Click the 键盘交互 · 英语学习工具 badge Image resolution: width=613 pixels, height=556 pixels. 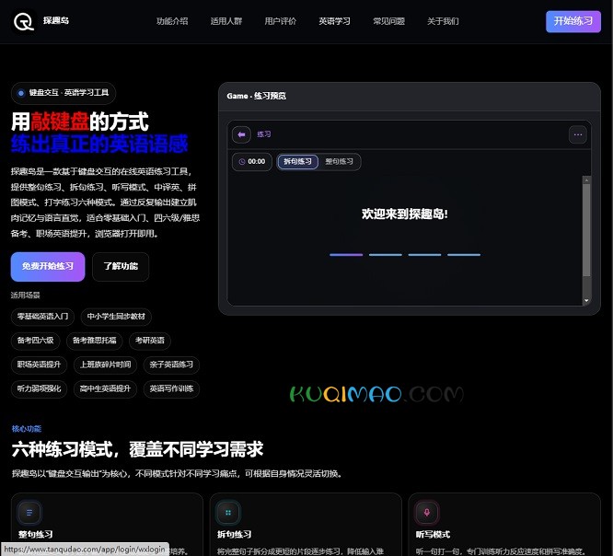(x=64, y=93)
